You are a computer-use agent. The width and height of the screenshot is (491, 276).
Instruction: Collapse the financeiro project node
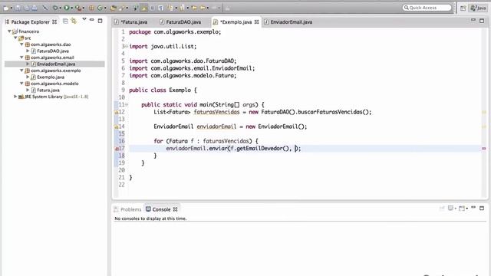[x=9, y=31]
